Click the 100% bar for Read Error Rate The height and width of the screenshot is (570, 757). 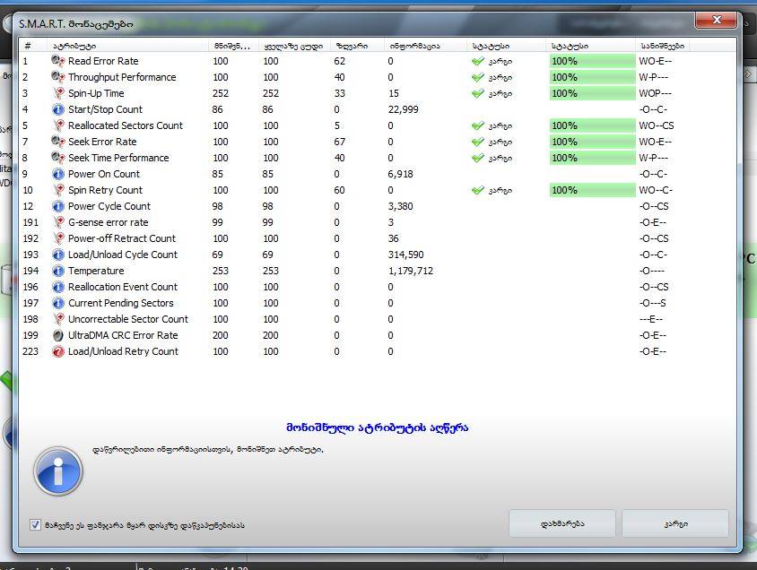tap(592, 61)
